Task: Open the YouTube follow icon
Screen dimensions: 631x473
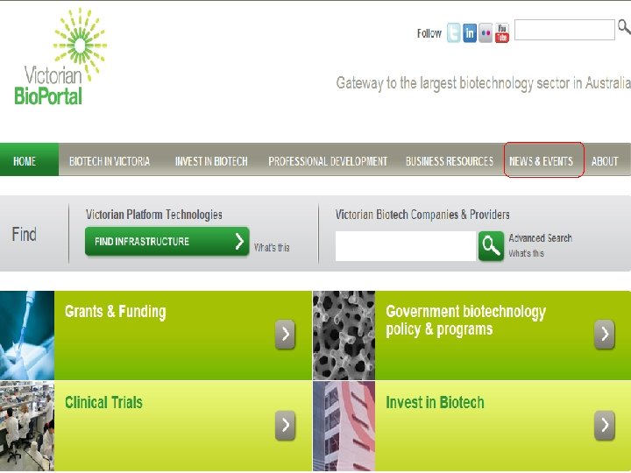Action: 502,33
